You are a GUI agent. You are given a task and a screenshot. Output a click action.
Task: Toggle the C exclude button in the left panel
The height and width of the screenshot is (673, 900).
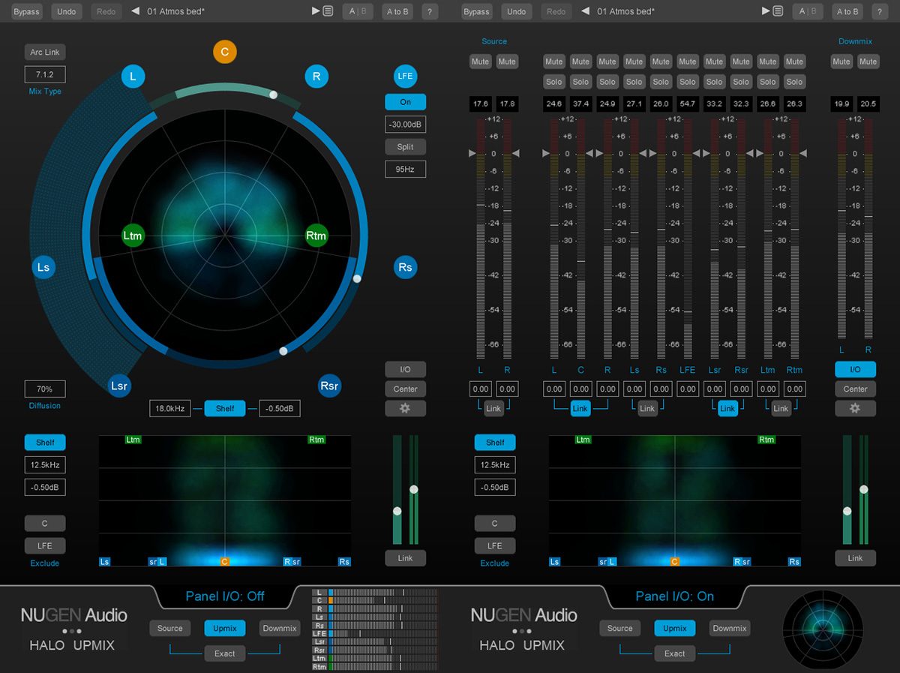click(45, 523)
